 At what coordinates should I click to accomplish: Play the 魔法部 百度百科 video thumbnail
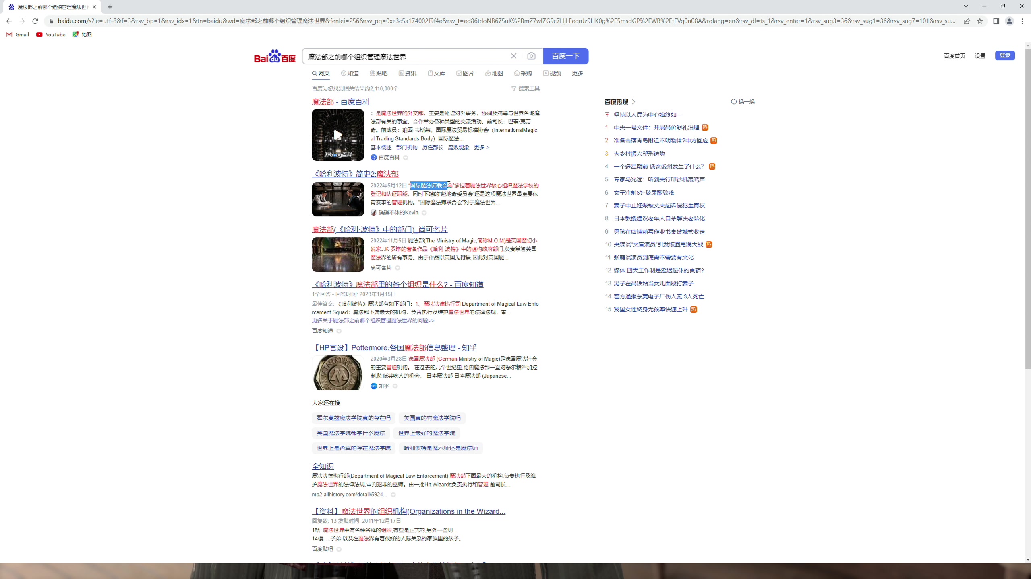click(337, 135)
